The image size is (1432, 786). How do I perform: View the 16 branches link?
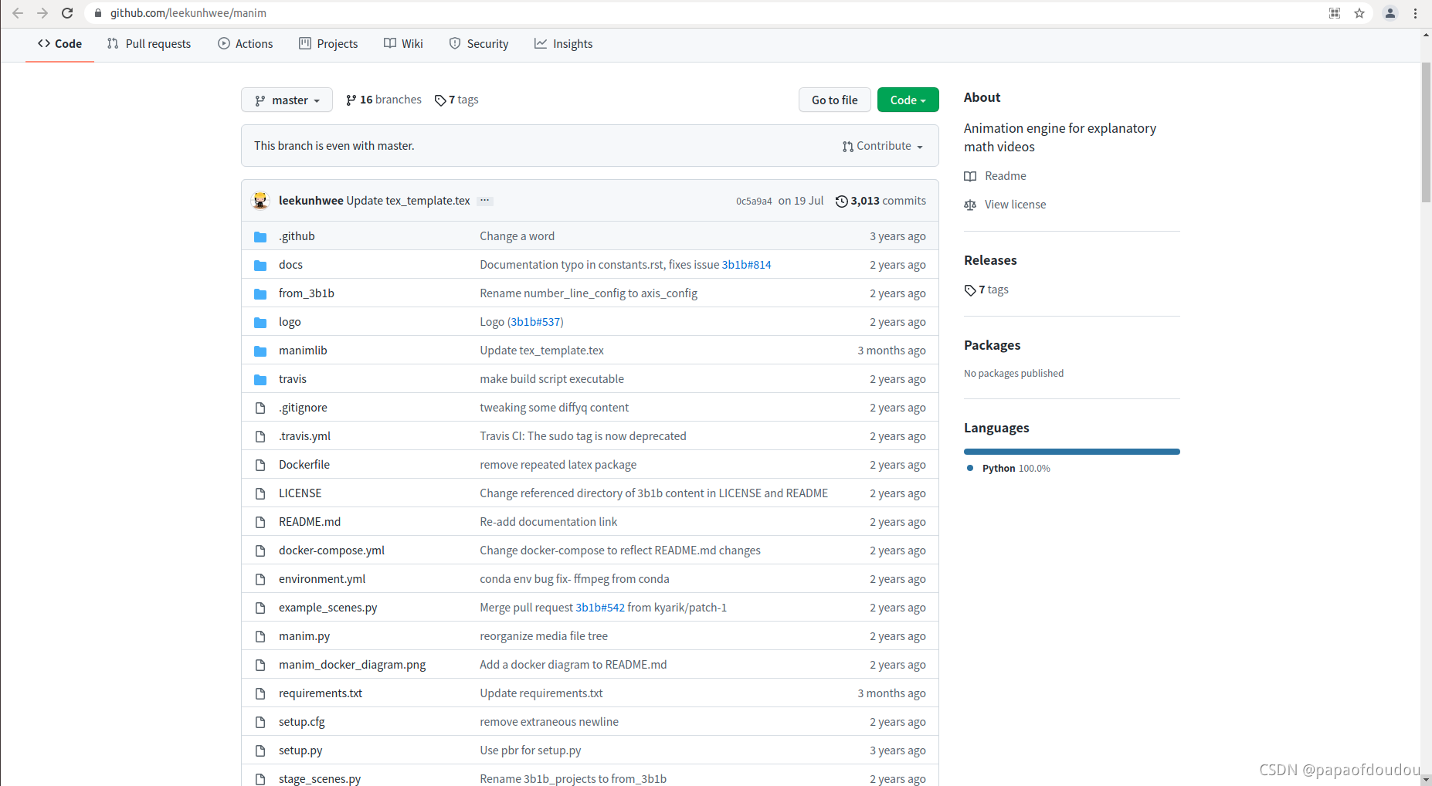coord(384,100)
